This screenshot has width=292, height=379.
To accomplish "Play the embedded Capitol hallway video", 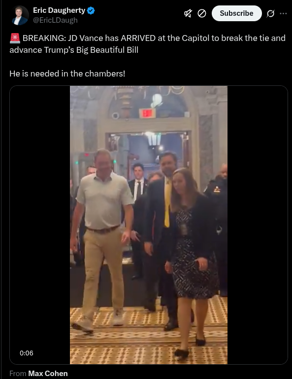I will tap(149, 225).
